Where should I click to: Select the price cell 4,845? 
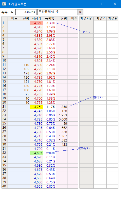37,27
